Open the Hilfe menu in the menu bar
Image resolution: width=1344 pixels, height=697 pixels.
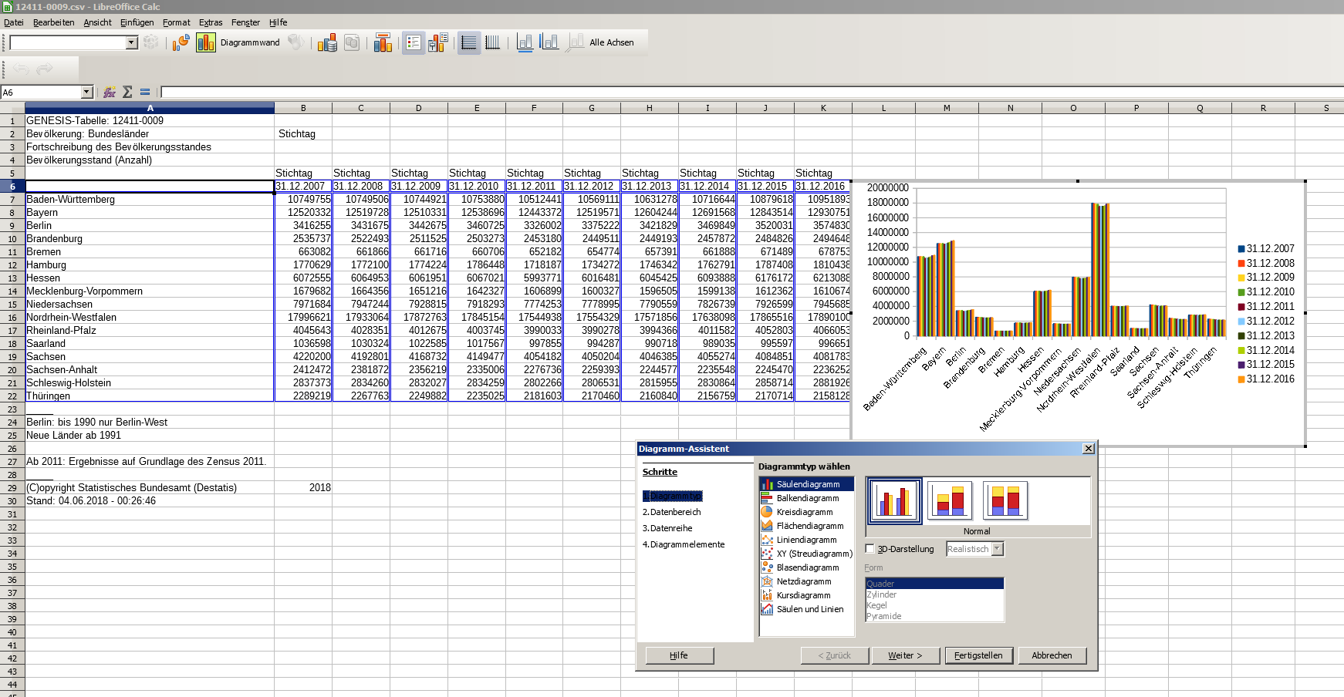coord(279,22)
